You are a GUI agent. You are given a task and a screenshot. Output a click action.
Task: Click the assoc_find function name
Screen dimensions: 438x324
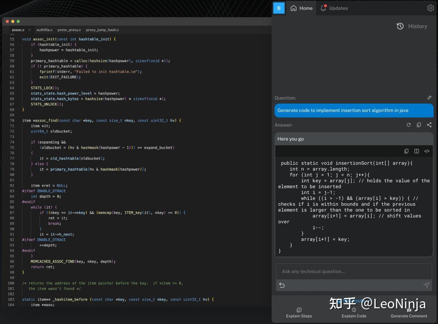(46, 120)
